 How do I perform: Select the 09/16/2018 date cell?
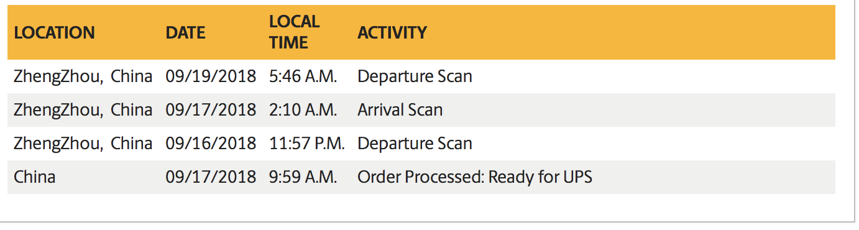pyautogui.click(x=211, y=144)
